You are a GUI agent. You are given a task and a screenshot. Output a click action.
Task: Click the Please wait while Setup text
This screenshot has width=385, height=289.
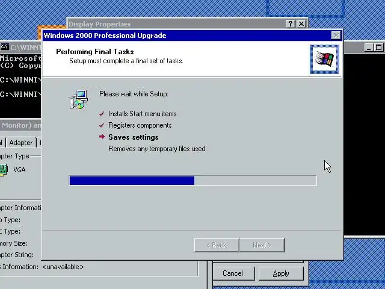[134, 94]
